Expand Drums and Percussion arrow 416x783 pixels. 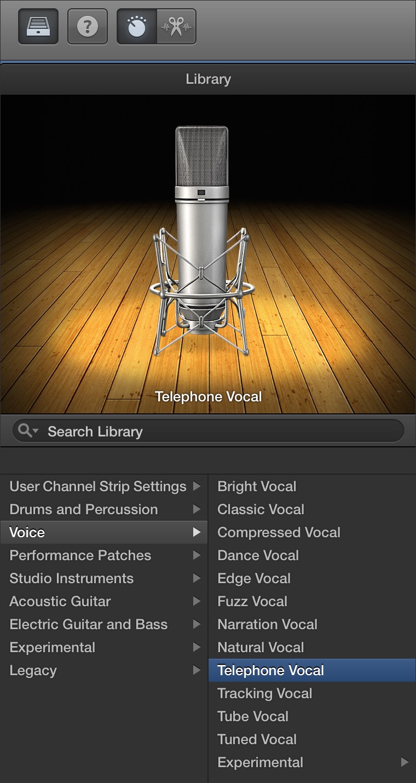[197, 509]
